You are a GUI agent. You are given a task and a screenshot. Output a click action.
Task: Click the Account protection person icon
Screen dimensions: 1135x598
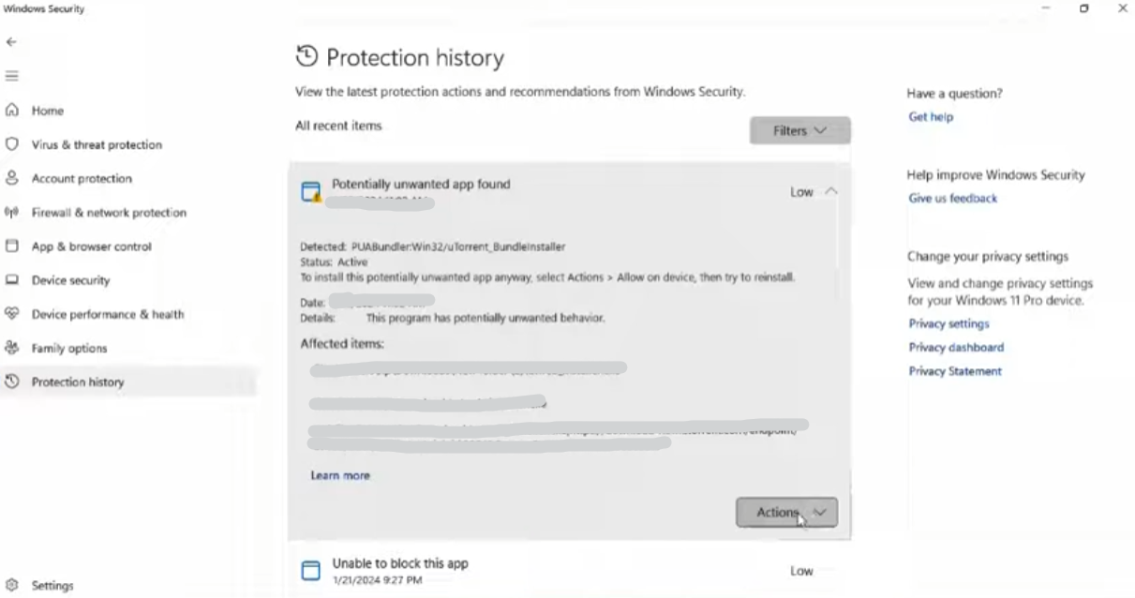(12, 178)
